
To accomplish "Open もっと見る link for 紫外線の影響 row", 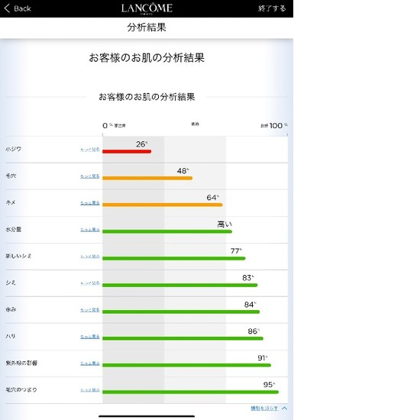I will 90,363.
